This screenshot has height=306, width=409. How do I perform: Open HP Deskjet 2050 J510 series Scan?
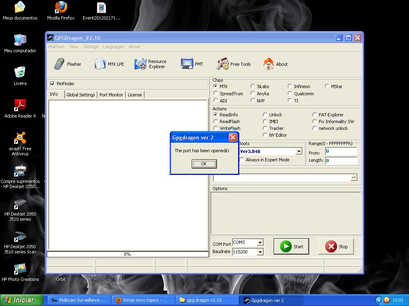(x=20, y=242)
